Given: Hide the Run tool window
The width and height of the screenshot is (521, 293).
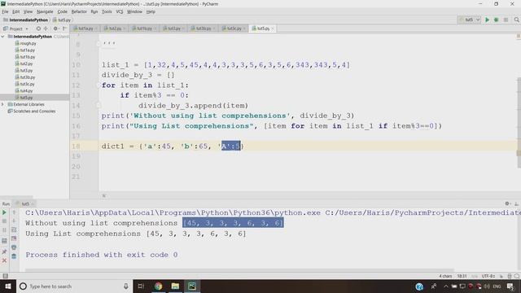Looking at the screenshot, I should coord(516,203).
